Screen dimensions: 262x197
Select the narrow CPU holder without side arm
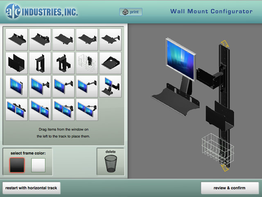pos(40,63)
